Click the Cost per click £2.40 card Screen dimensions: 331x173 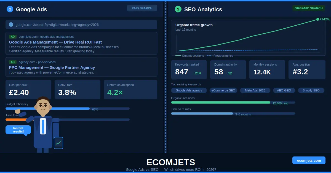click(28, 90)
